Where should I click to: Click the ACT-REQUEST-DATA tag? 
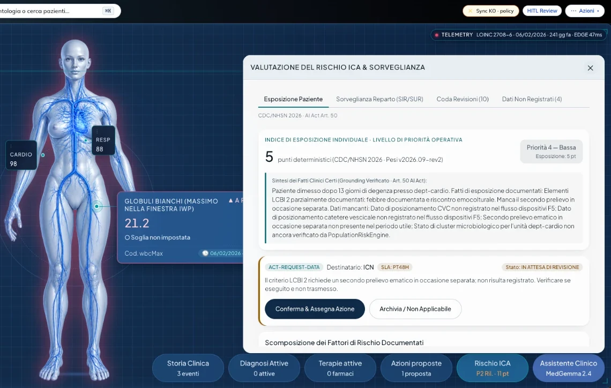coord(294,267)
